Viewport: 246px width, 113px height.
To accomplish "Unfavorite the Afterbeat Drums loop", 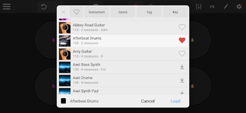I will 182,40.
